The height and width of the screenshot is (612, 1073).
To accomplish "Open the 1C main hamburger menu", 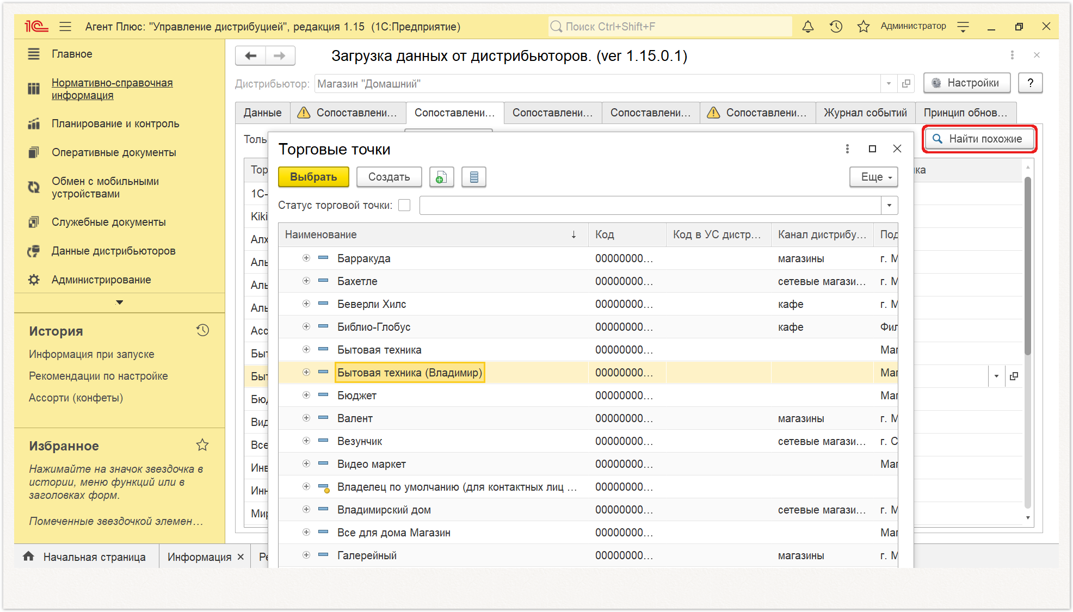I will click(65, 26).
